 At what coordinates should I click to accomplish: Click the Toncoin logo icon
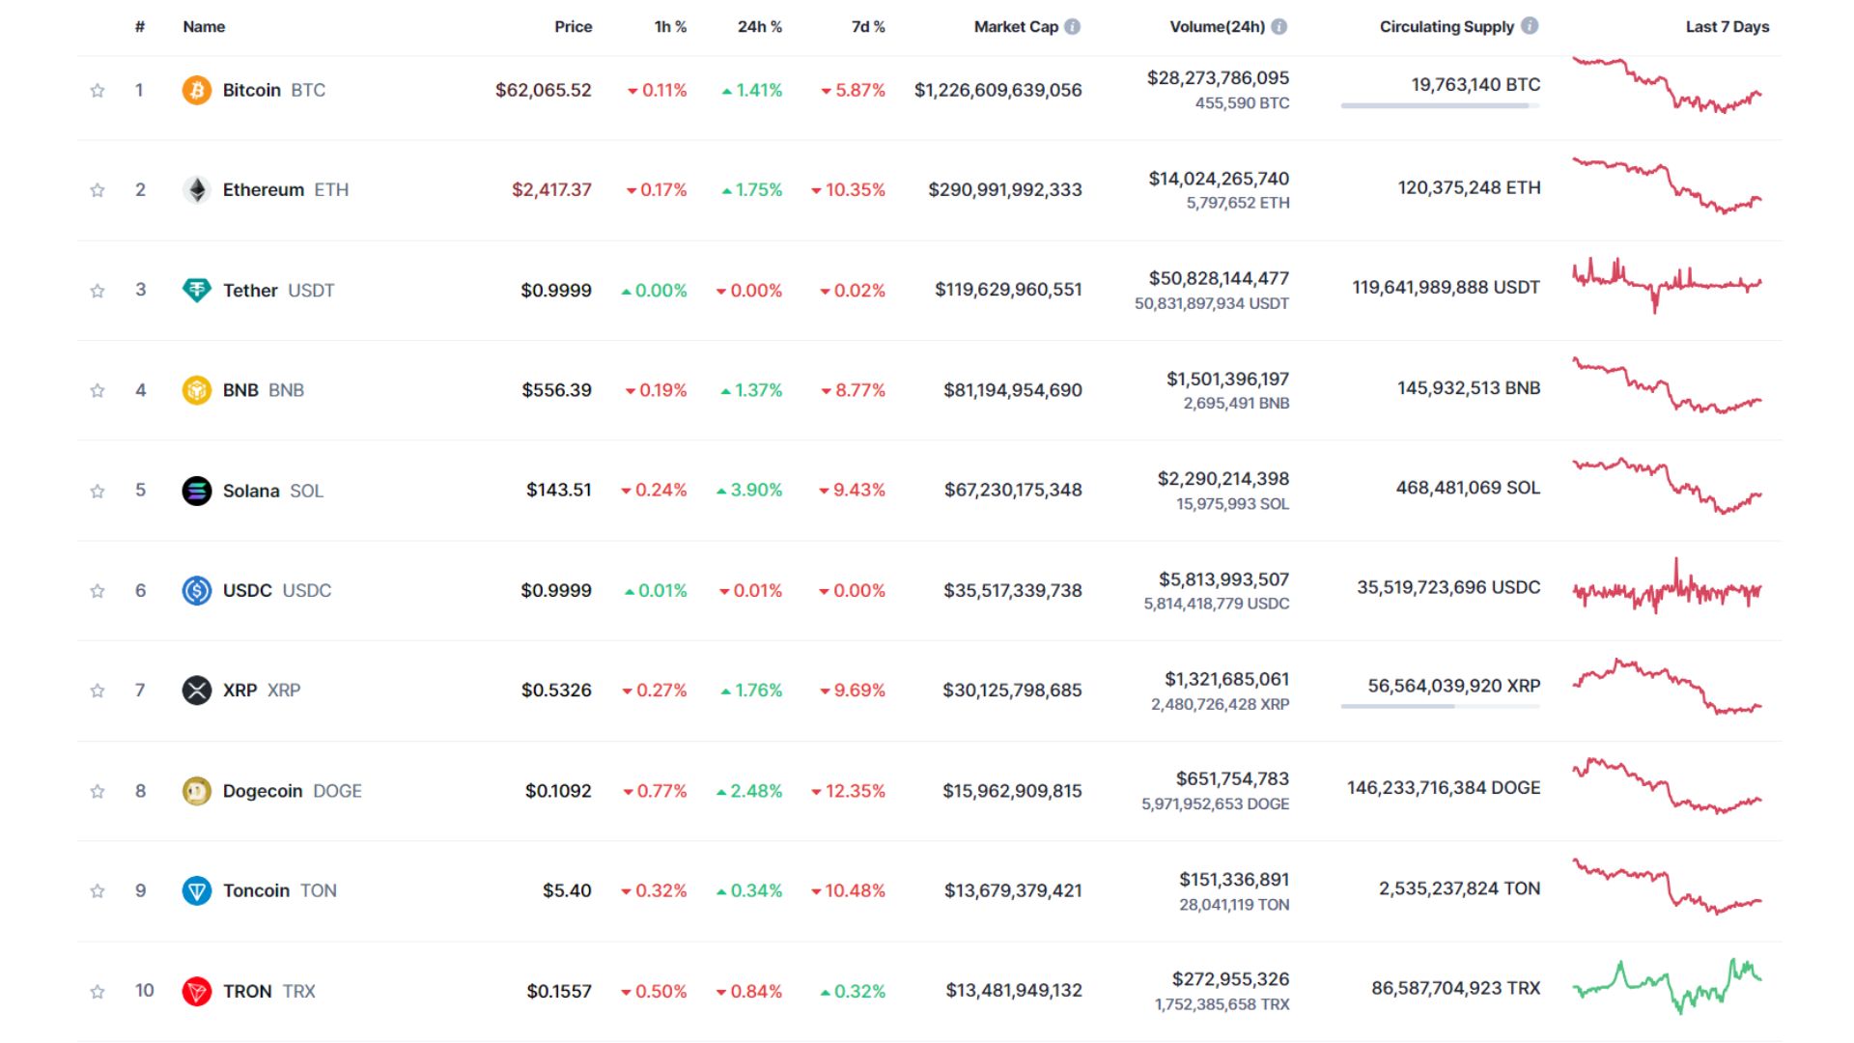click(197, 889)
